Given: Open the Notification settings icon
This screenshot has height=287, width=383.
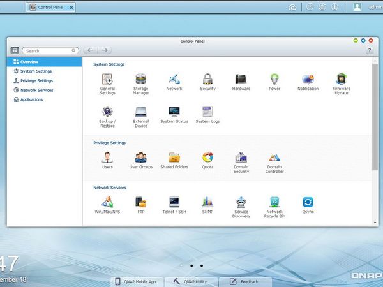Looking at the screenshot, I should (308, 82).
